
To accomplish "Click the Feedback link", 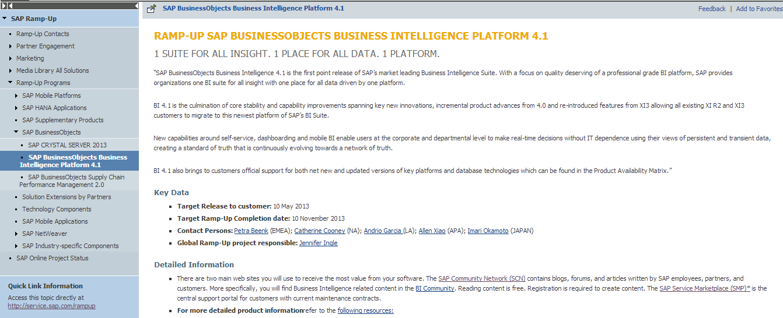I will tap(712, 9).
